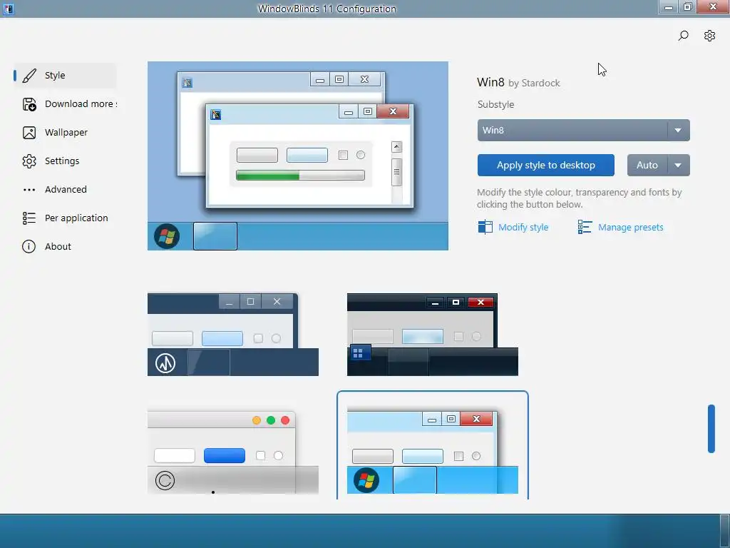Open the Wallpaper section
Screen dimensions: 730x548
click(66, 132)
